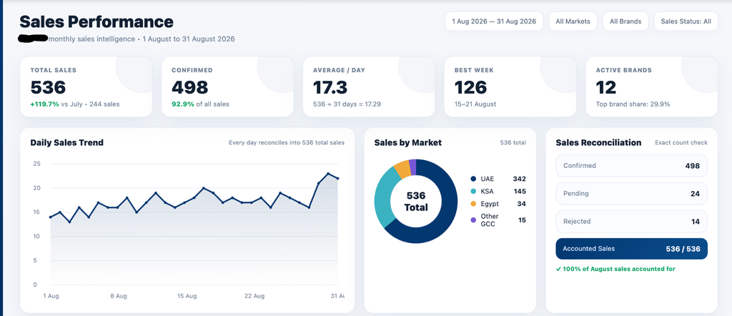Click the peak data point on the trend line
The width and height of the screenshot is (732, 316).
(x=328, y=174)
